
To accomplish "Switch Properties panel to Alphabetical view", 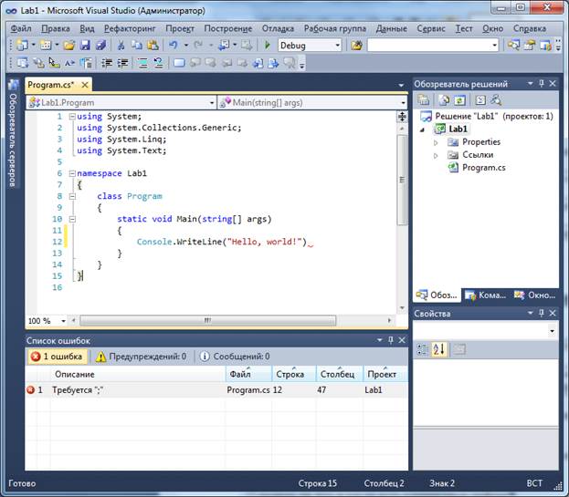I will click(x=438, y=349).
